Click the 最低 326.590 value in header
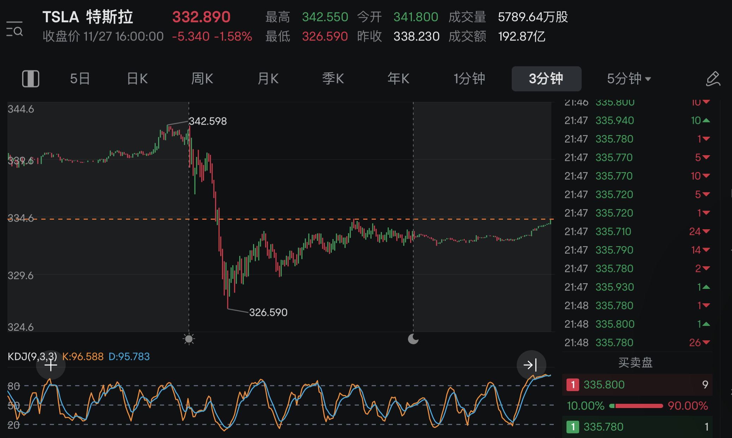 (x=325, y=36)
